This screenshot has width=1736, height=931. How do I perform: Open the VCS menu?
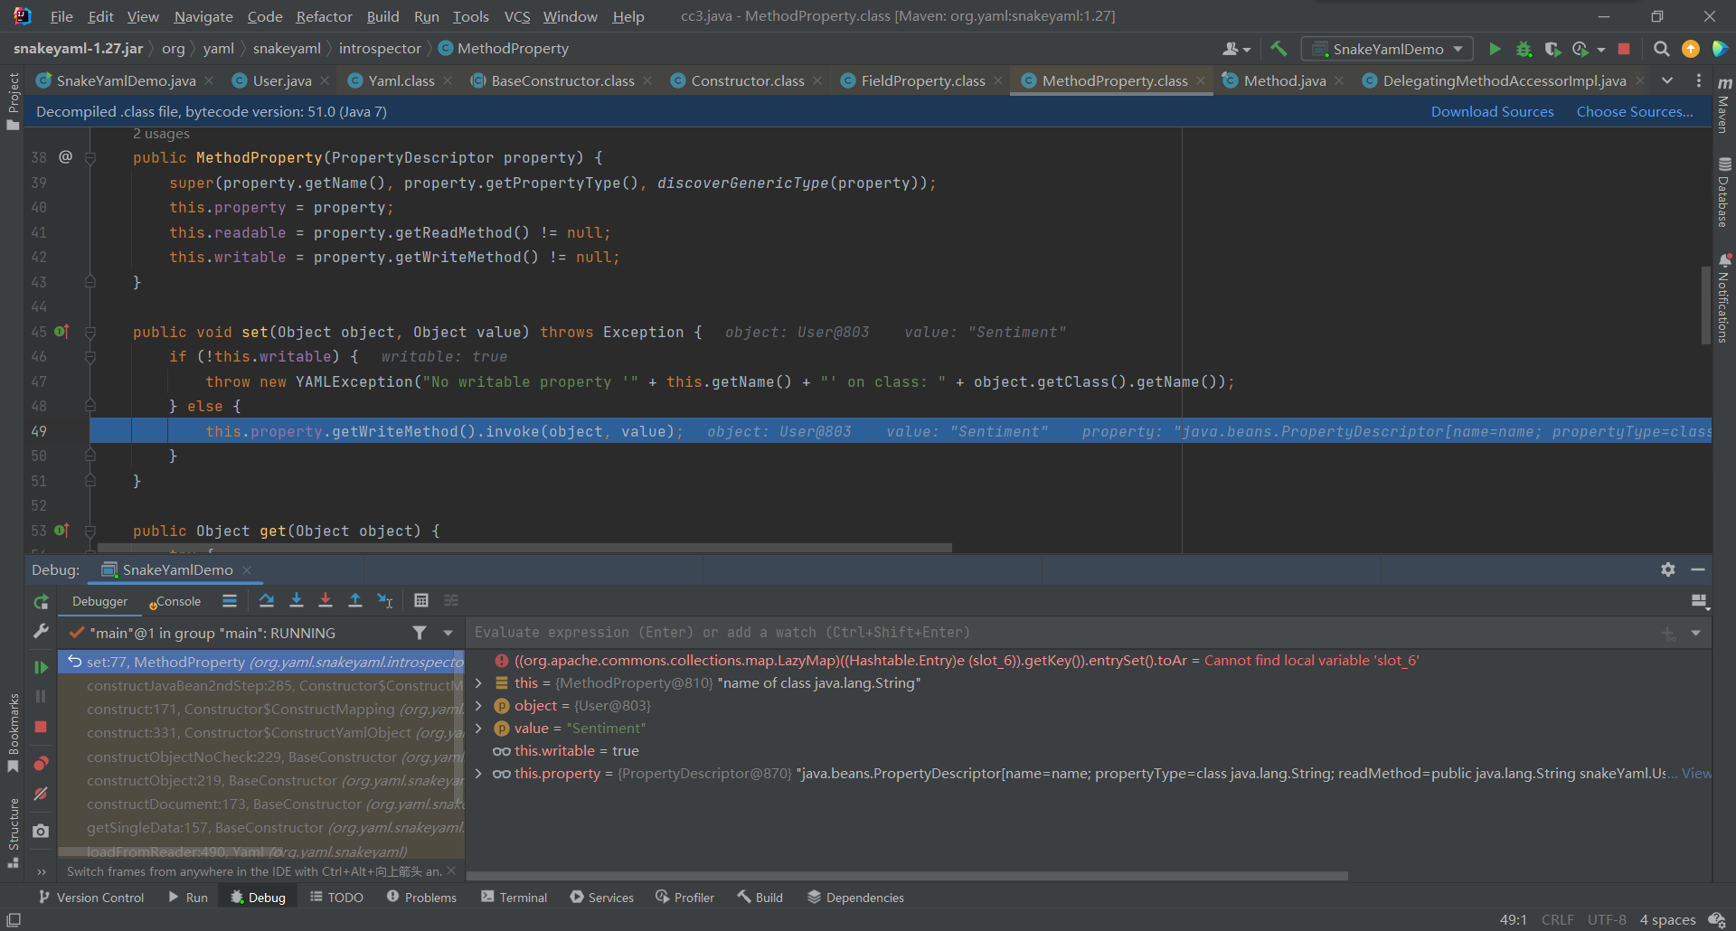(517, 16)
